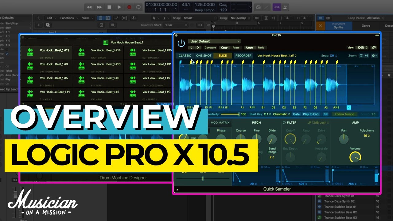Click the Fast Forward transport button
This screenshot has height=221, width=393.
coord(99,7)
